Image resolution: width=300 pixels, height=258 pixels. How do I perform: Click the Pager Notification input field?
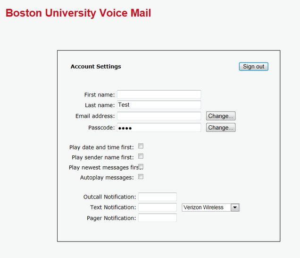[158, 218]
